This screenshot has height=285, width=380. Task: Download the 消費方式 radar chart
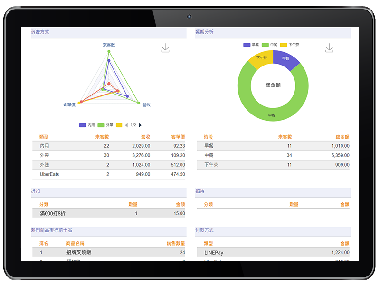tap(165, 48)
